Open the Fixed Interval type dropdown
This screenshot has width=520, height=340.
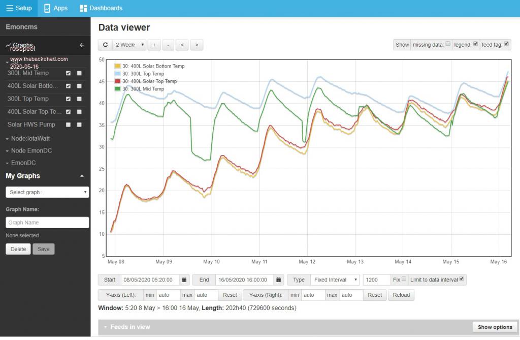point(334,280)
